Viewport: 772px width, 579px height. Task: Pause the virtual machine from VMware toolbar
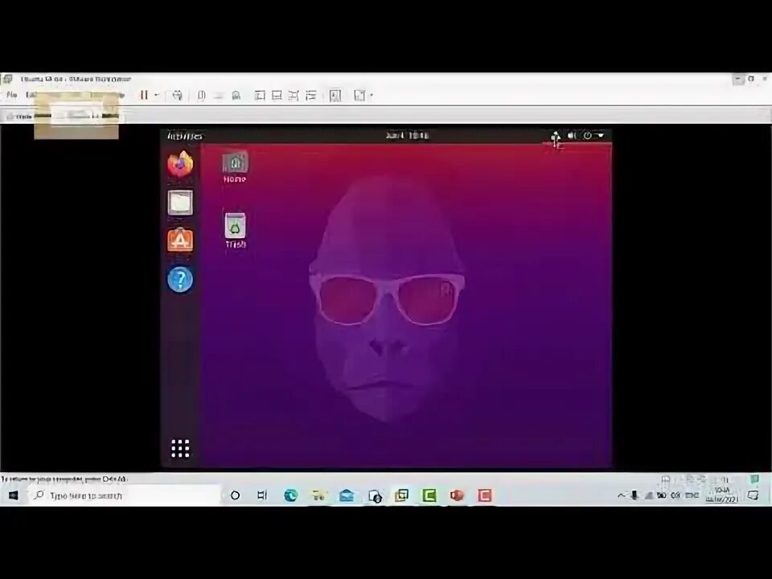[144, 95]
